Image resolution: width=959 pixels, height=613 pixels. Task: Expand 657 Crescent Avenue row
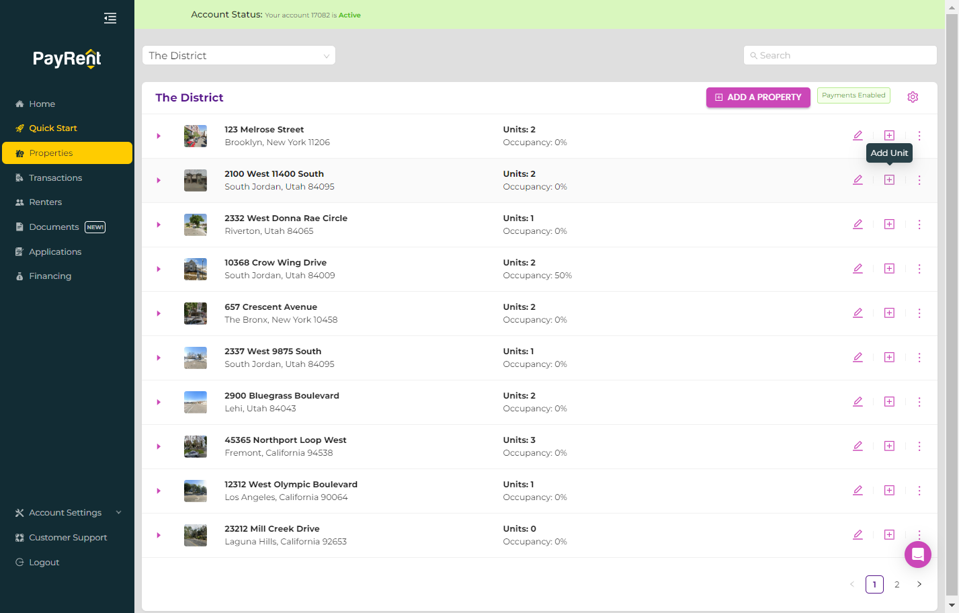click(x=159, y=313)
